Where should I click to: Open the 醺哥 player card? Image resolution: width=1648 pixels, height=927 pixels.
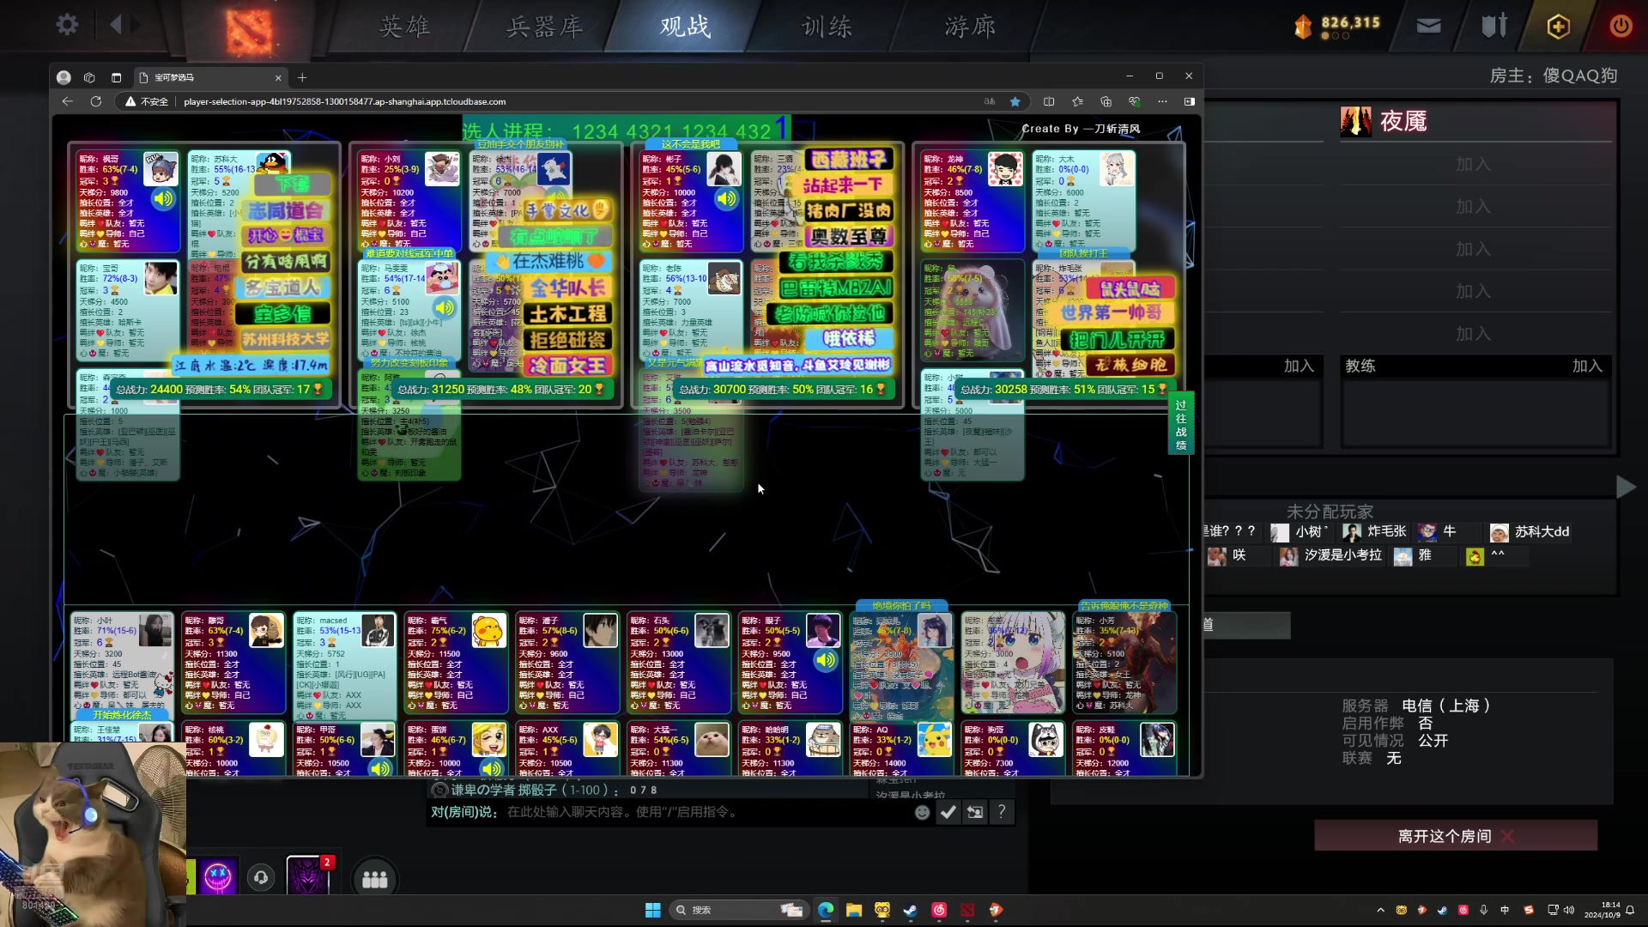(x=233, y=663)
